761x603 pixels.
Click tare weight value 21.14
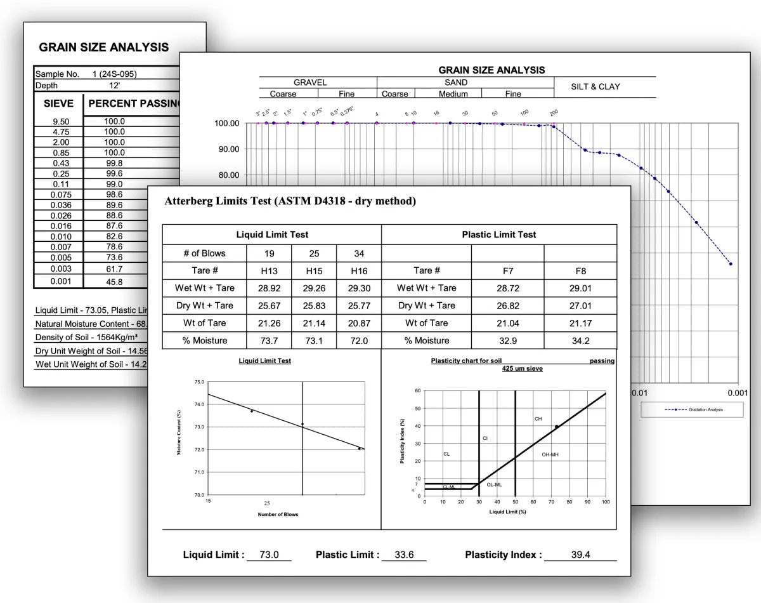pyautogui.click(x=315, y=323)
